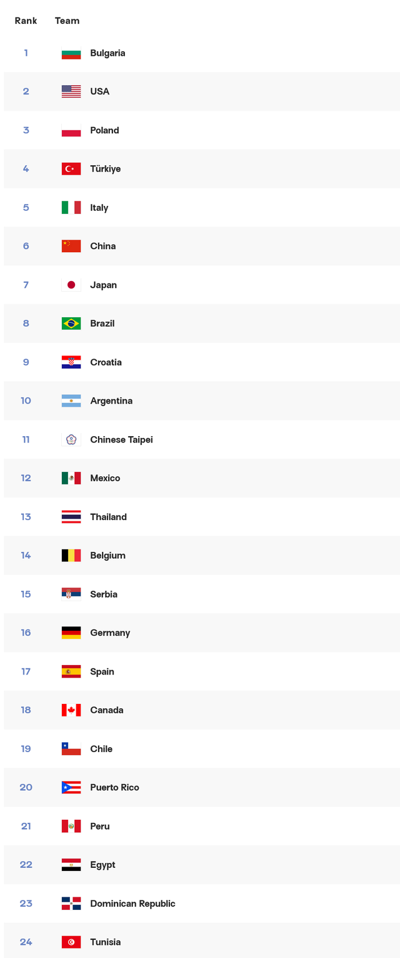Viewport: 400px width, 958px height.
Task: Click the Tunisia flag icon
Action: tap(71, 942)
